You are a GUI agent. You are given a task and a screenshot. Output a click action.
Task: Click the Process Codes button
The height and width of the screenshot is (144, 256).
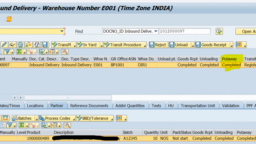point(57,118)
